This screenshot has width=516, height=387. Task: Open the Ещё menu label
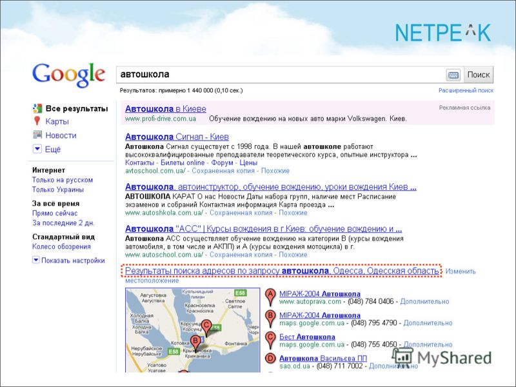point(53,150)
